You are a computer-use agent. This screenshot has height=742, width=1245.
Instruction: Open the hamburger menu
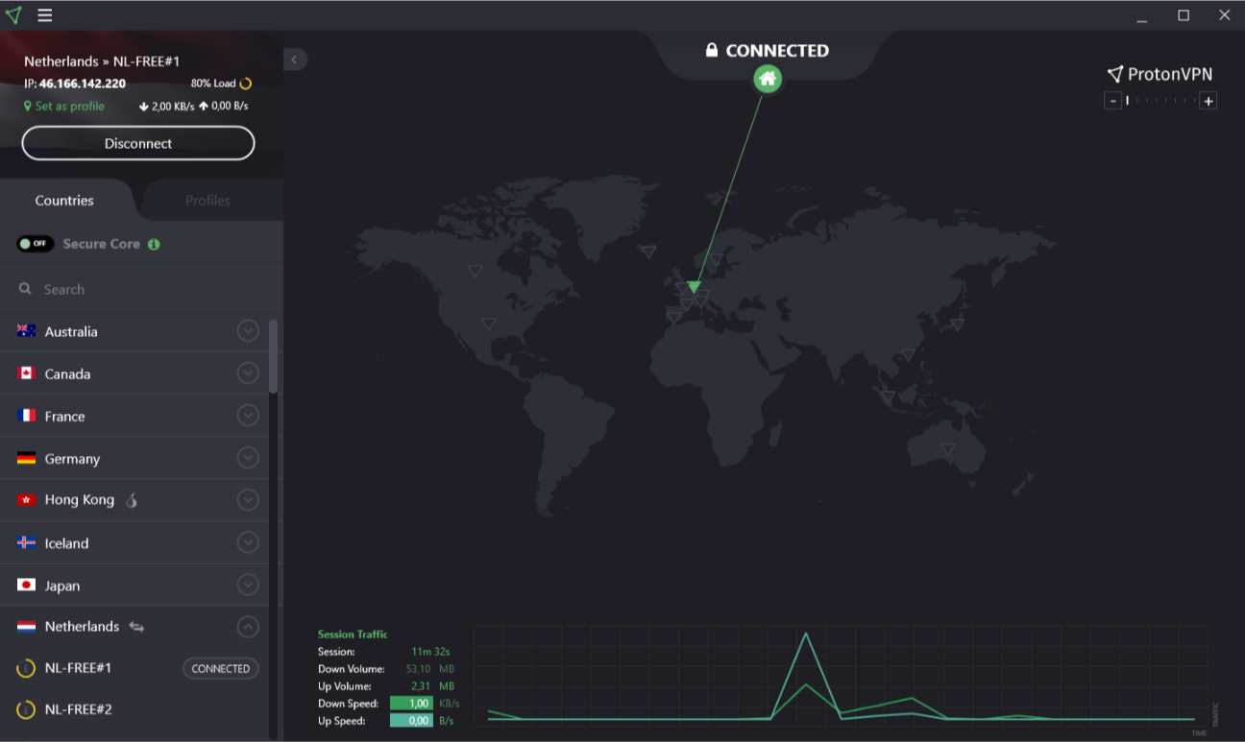coord(45,15)
